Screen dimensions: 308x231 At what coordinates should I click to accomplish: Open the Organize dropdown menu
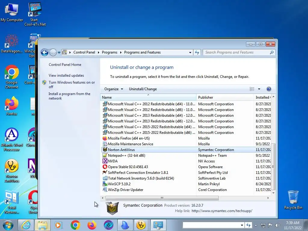point(113,89)
